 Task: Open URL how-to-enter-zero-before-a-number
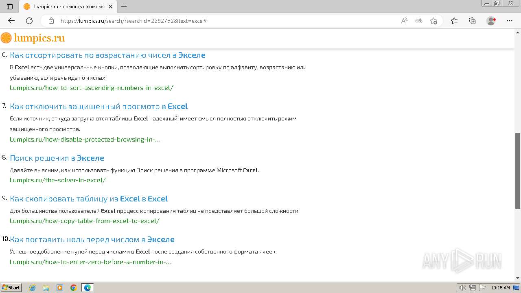[x=90, y=262]
